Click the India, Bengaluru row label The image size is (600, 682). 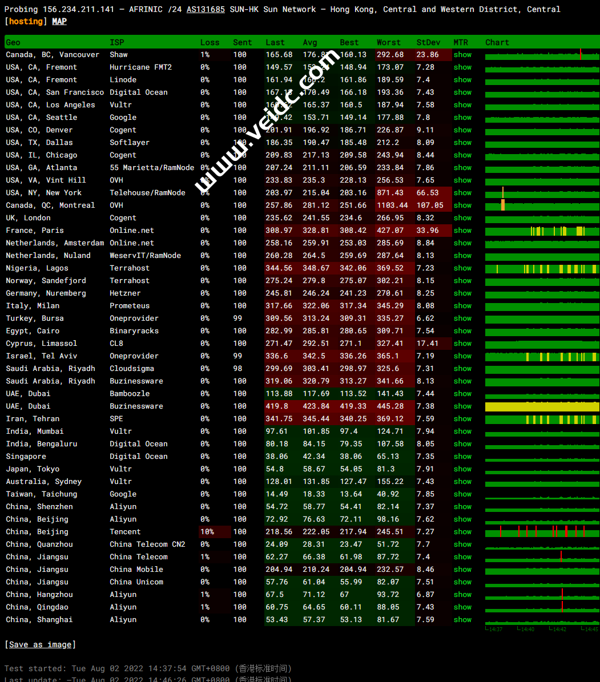41,444
